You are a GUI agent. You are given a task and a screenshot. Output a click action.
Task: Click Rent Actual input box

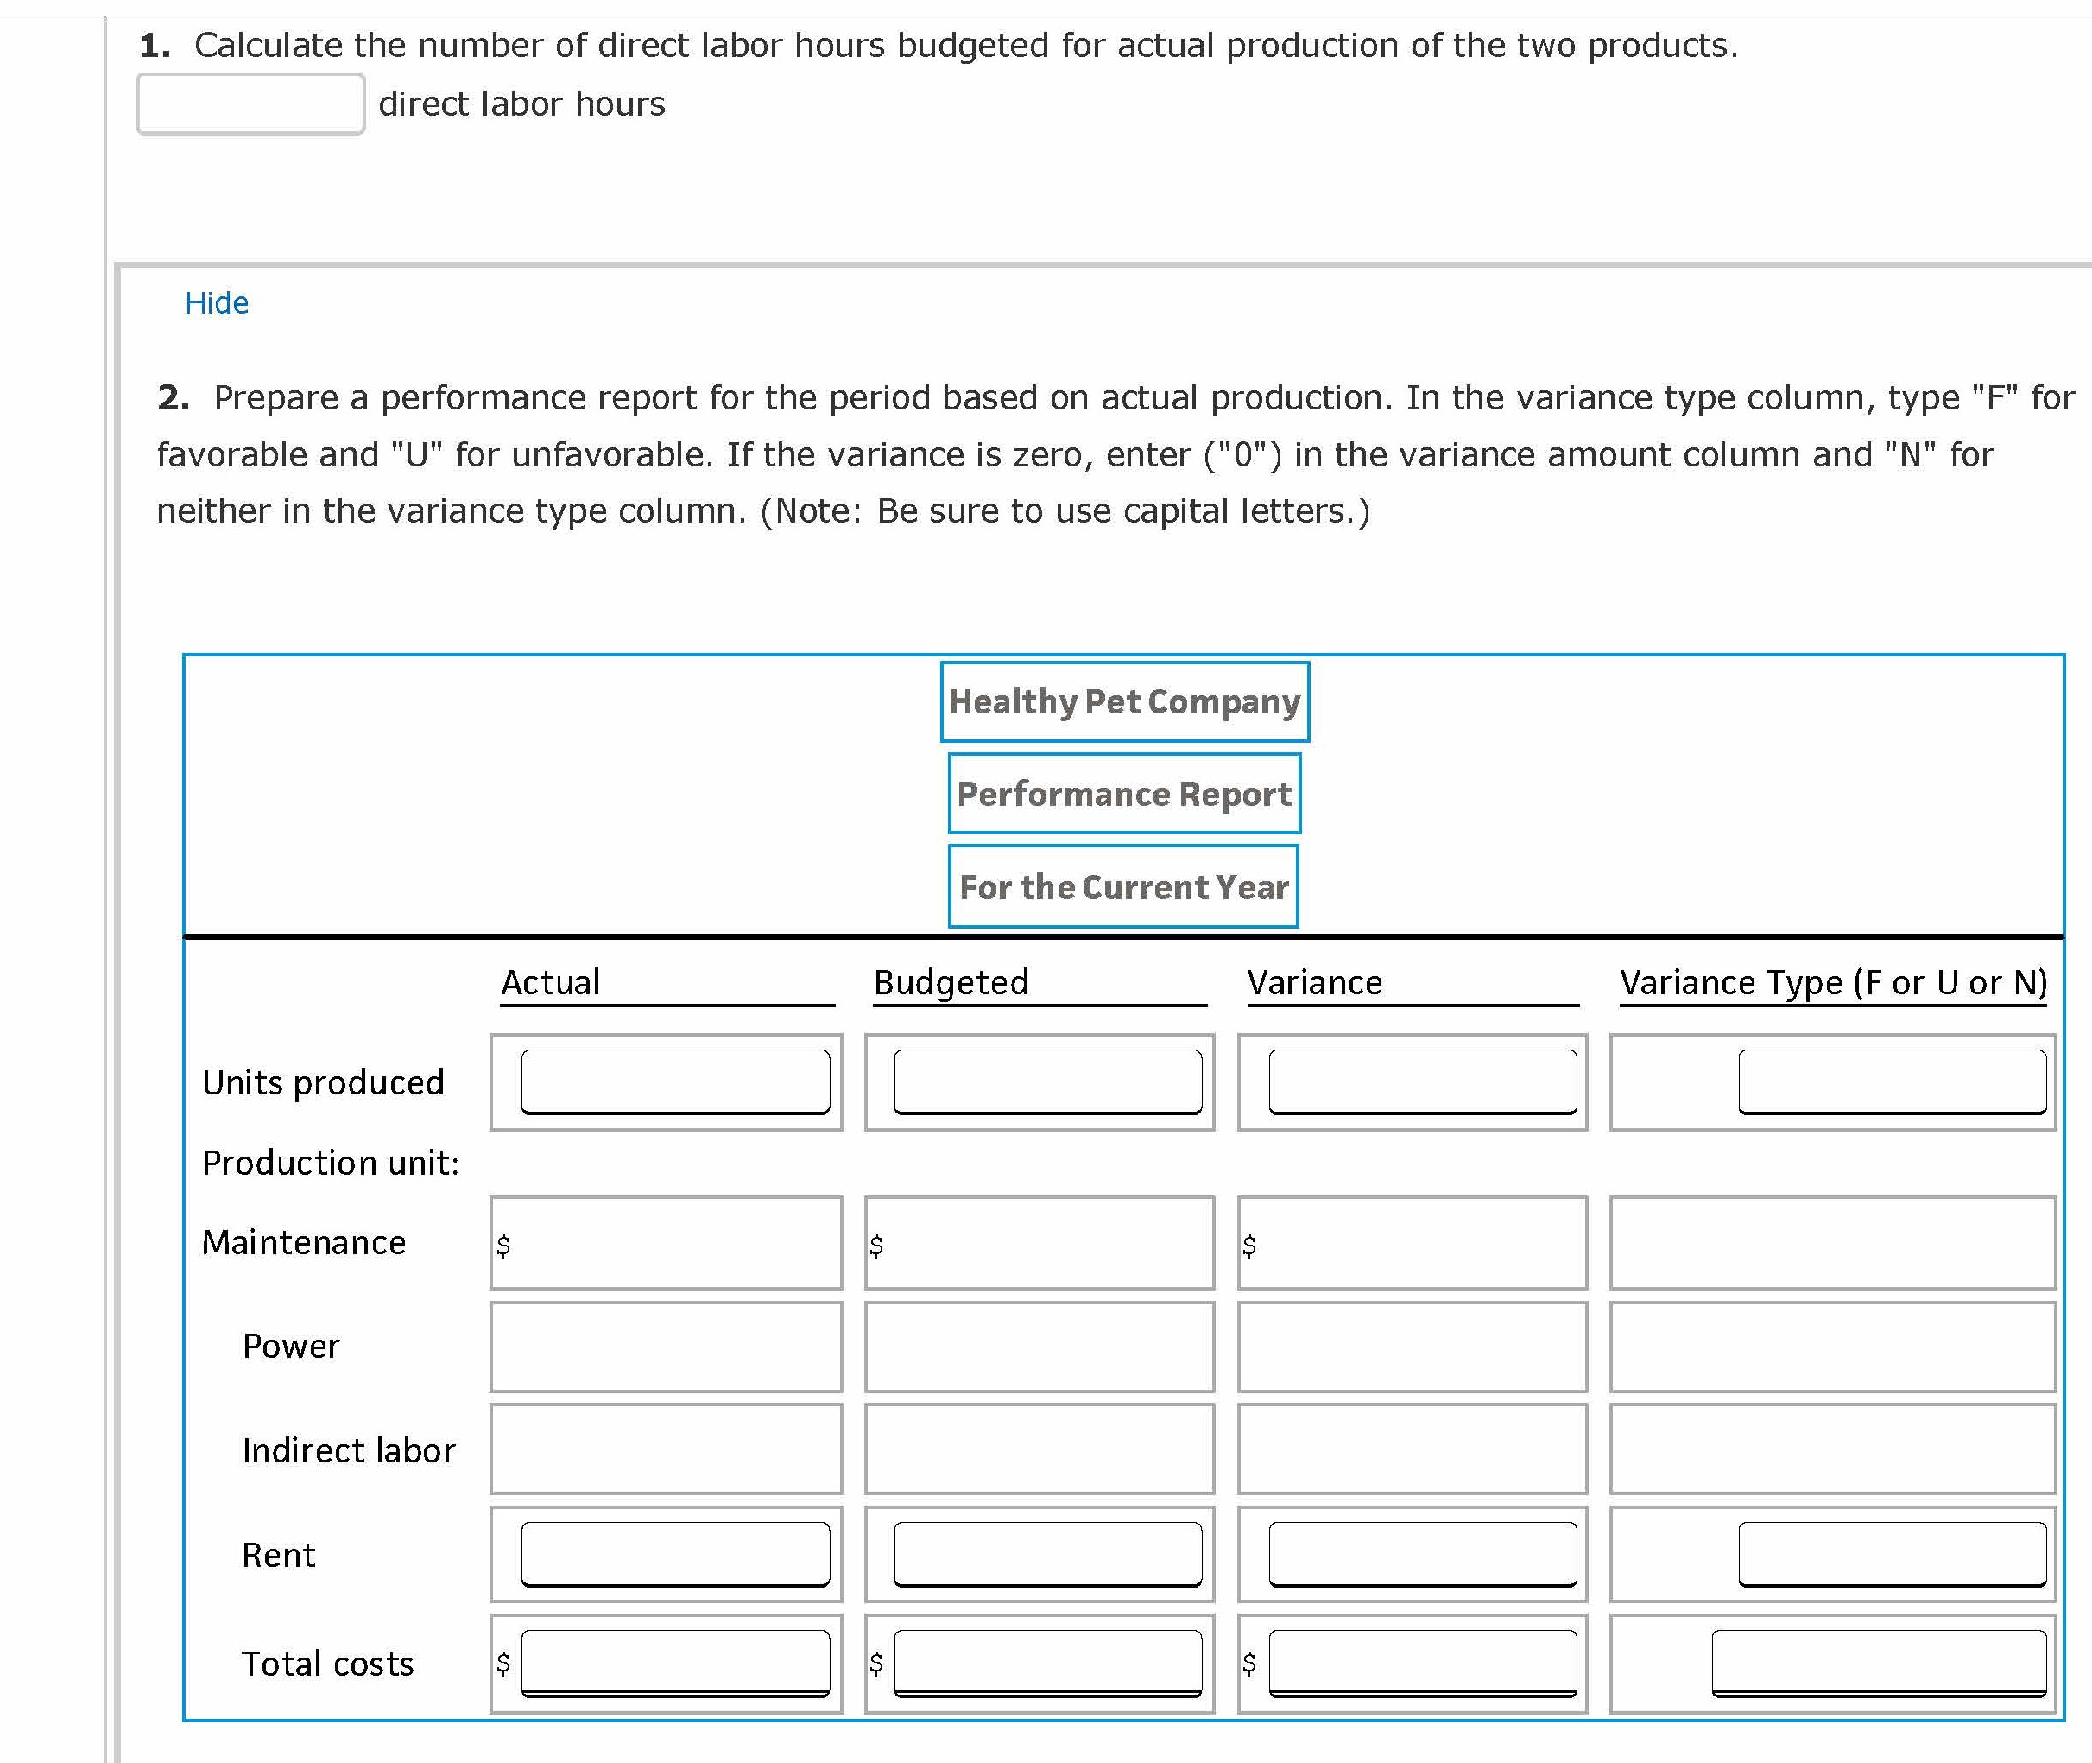point(675,1554)
